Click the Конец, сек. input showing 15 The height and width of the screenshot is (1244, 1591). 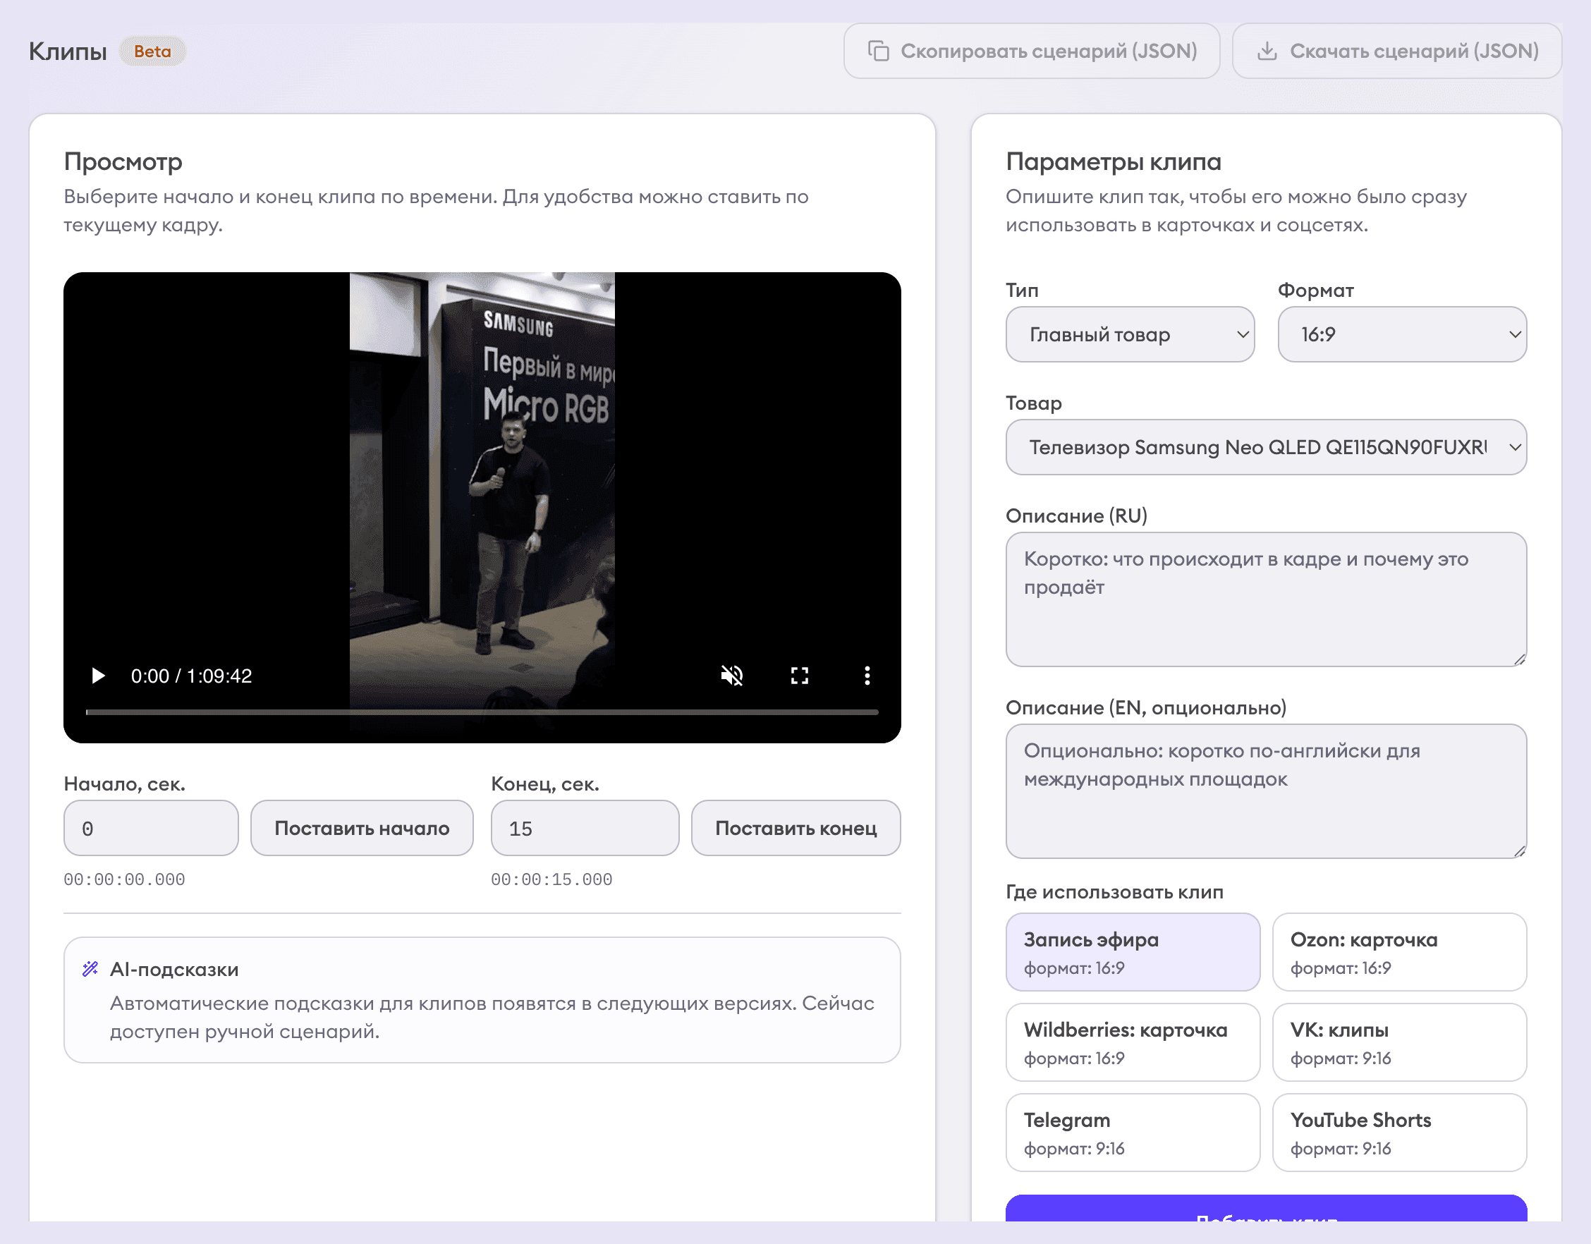[x=584, y=828]
